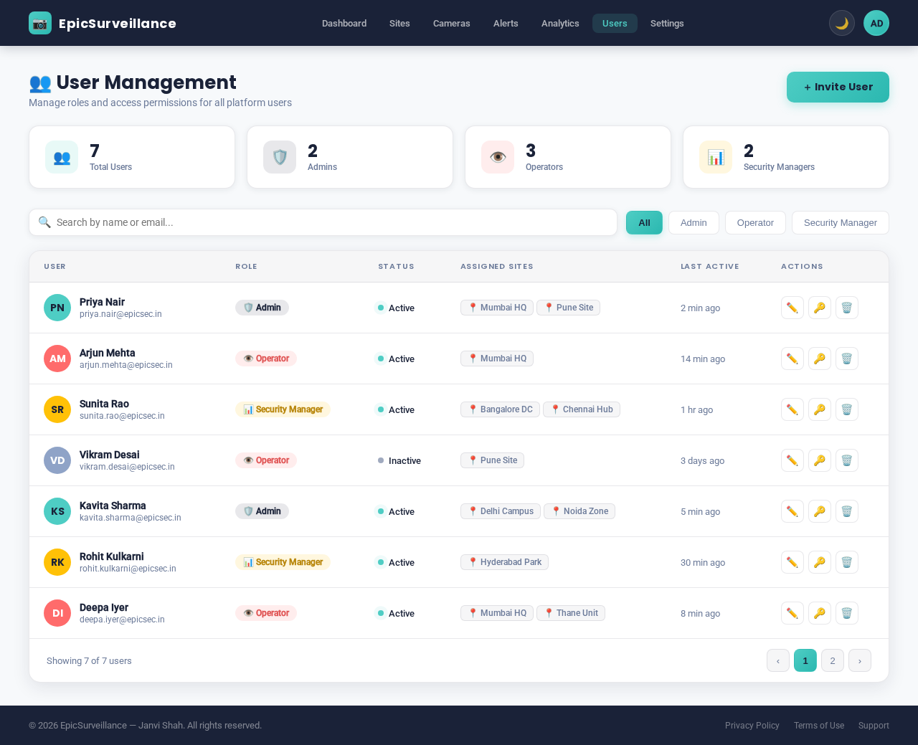Select the Security Manager filter
Viewport: 918px width, 745px height.
pos(840,222)
